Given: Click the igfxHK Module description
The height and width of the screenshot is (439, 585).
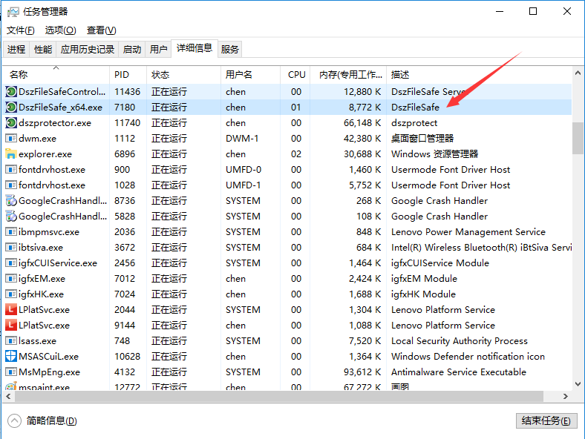Looking at the screenshot, I should pyautogui.click(x=423, y=294).
